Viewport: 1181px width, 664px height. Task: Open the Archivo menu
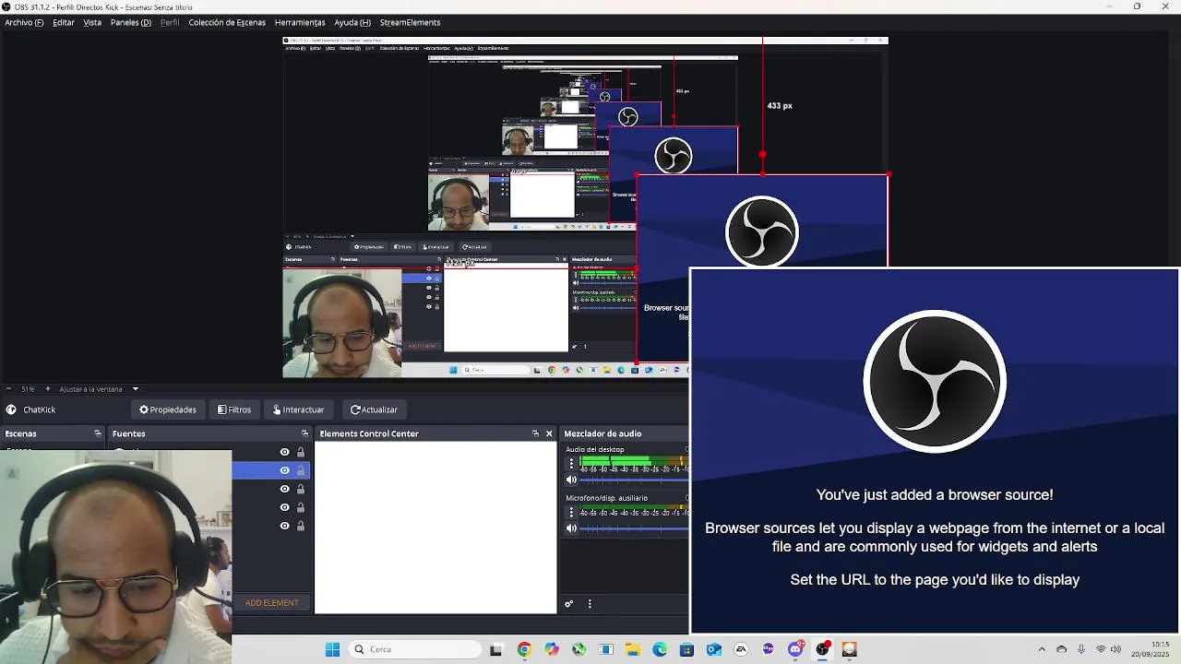click(24, 22)
